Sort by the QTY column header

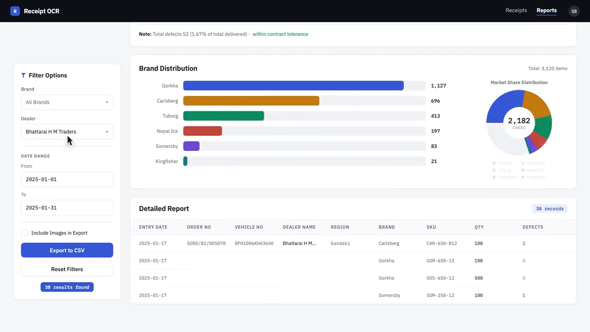[479, 227]
